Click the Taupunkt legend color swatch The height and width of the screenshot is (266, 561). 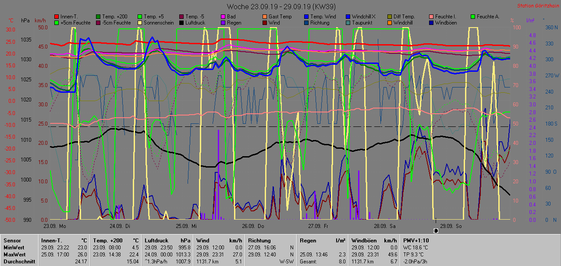[x=348, y=22]
